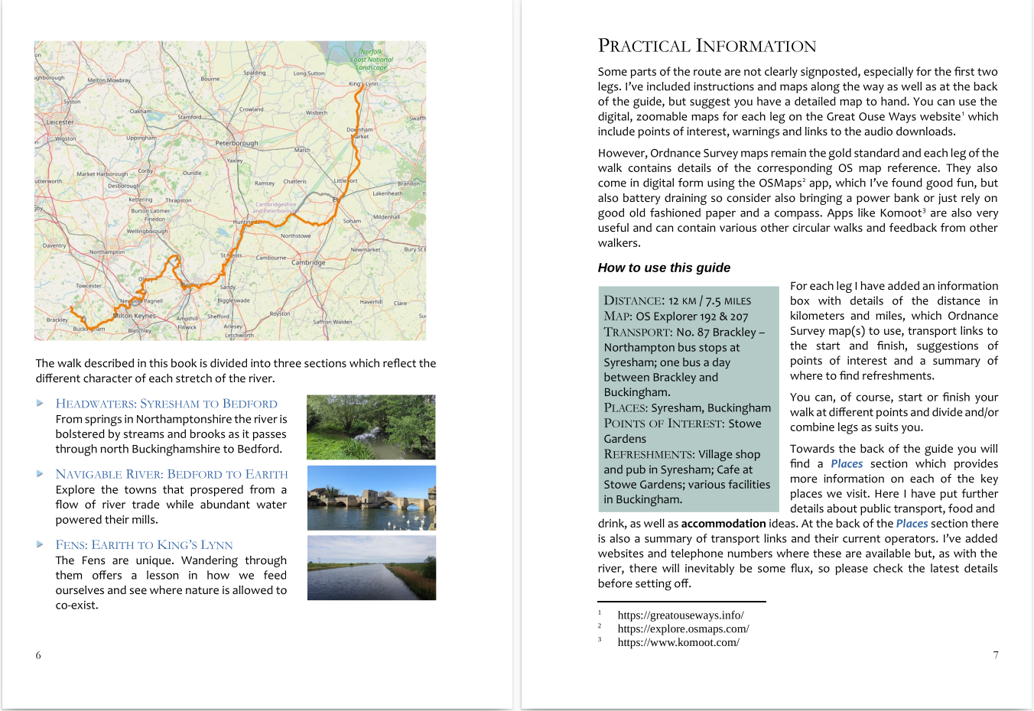Screen dimensions: 1034x711
Task: Click the Navigable River: Bedford to Earith heading
Action: coord(172,474)
